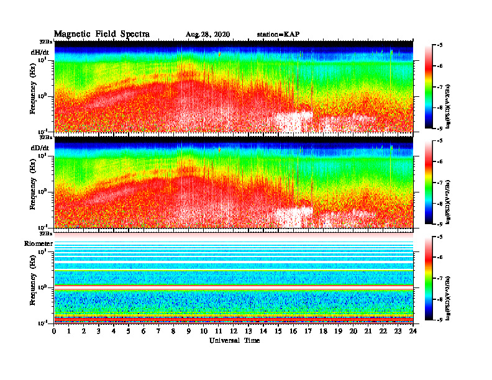Viewport: 492px width, 380px height.
Task: Click the "-8" value on Riometer colorbar
Action: click(440, 299)
